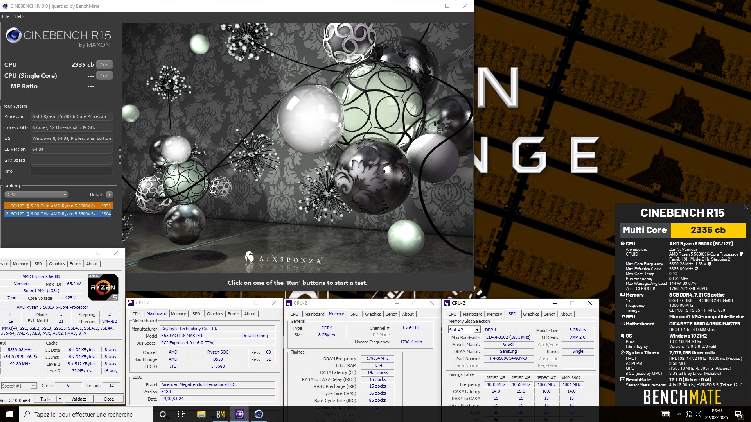Viewport: 751px width, 422px height.
Task: Select ranking entry at 5.39 GHz scoring 2335
Action: 58,206
